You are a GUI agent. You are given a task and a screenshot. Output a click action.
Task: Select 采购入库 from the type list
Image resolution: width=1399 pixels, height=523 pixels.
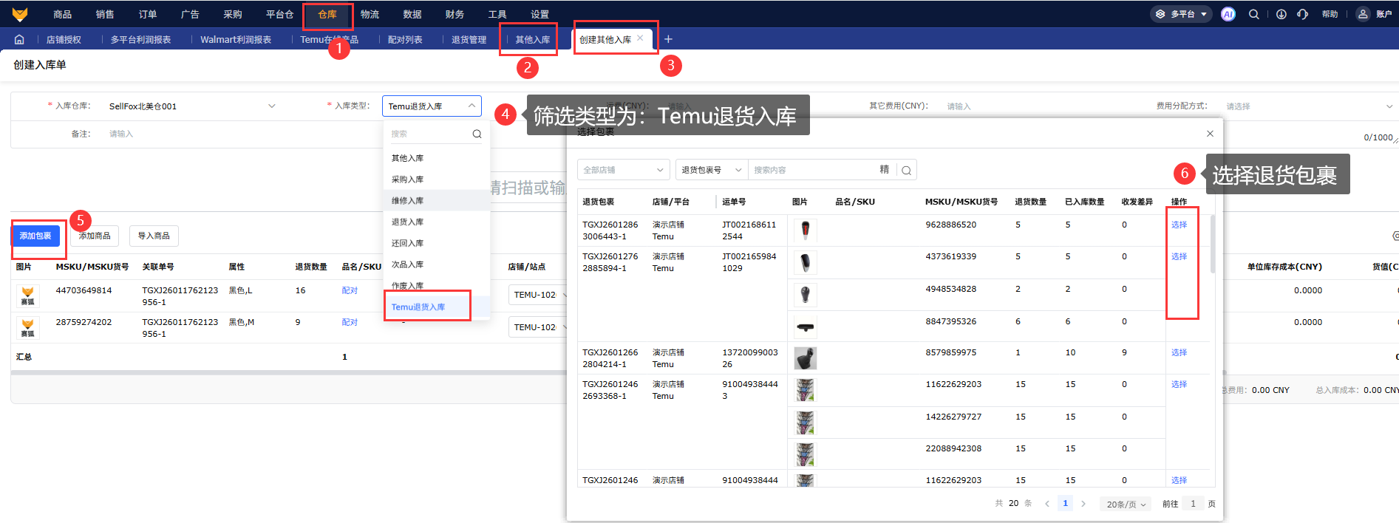(x=436, y=180)
